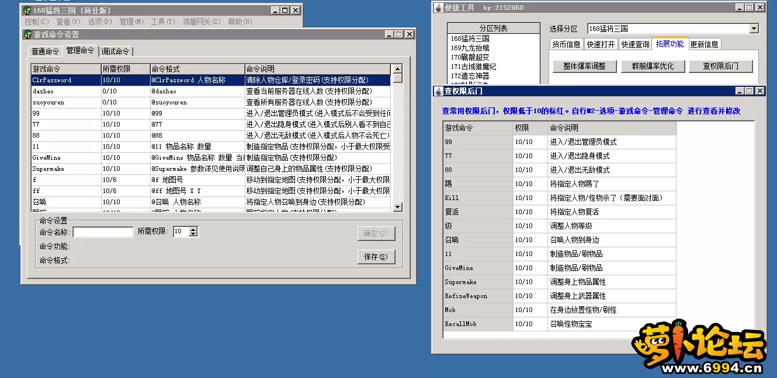This screenshot has width=777, height=378.
Task: Click the 所需权限 value field showing 10
Action: 181,232
